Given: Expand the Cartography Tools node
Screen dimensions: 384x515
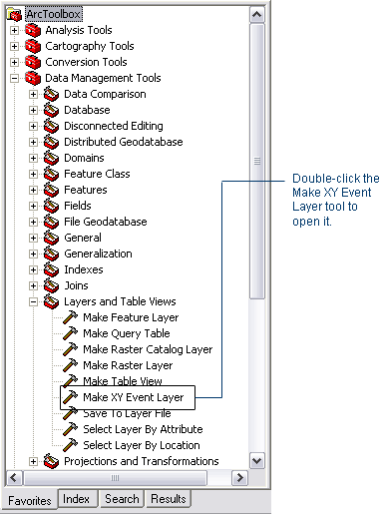Looking at the screenshot, I should (14, 46).
